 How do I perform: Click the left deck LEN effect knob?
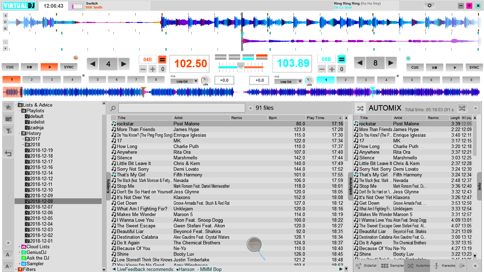click(x=206, y=80)
